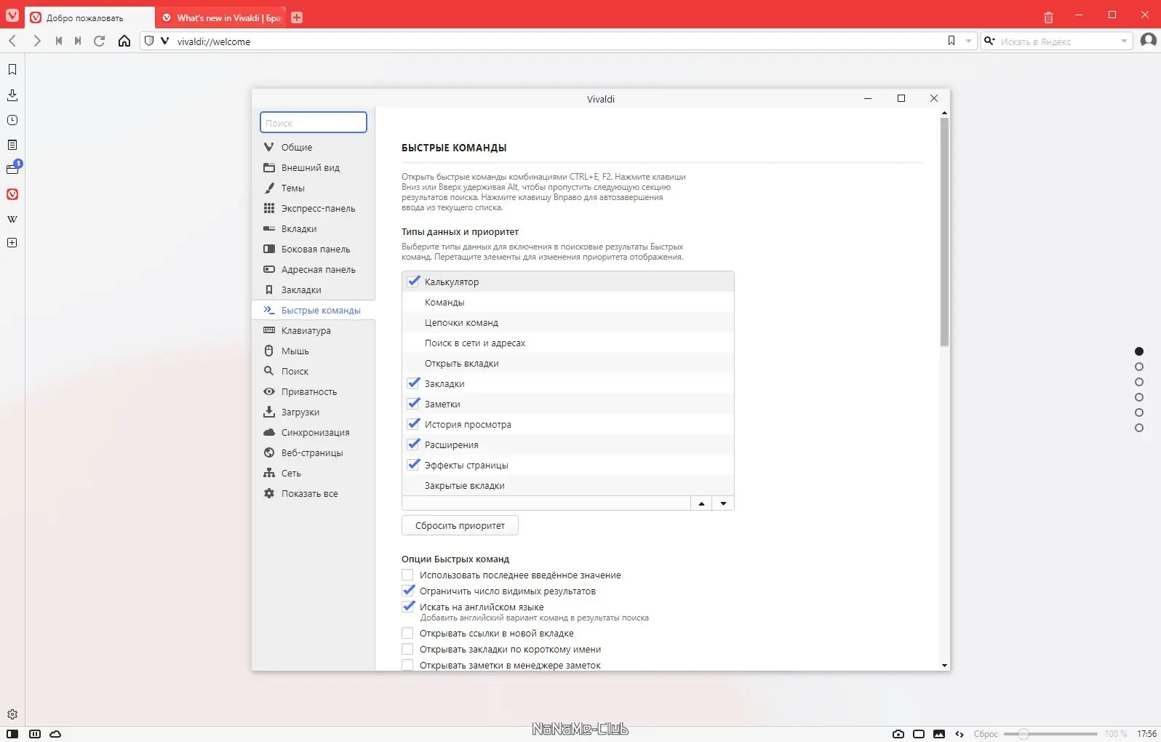Viewport: 1161px width, 742px height.
Task: Open the Внешний вид settings section
Action: click(x=314, y=167)
